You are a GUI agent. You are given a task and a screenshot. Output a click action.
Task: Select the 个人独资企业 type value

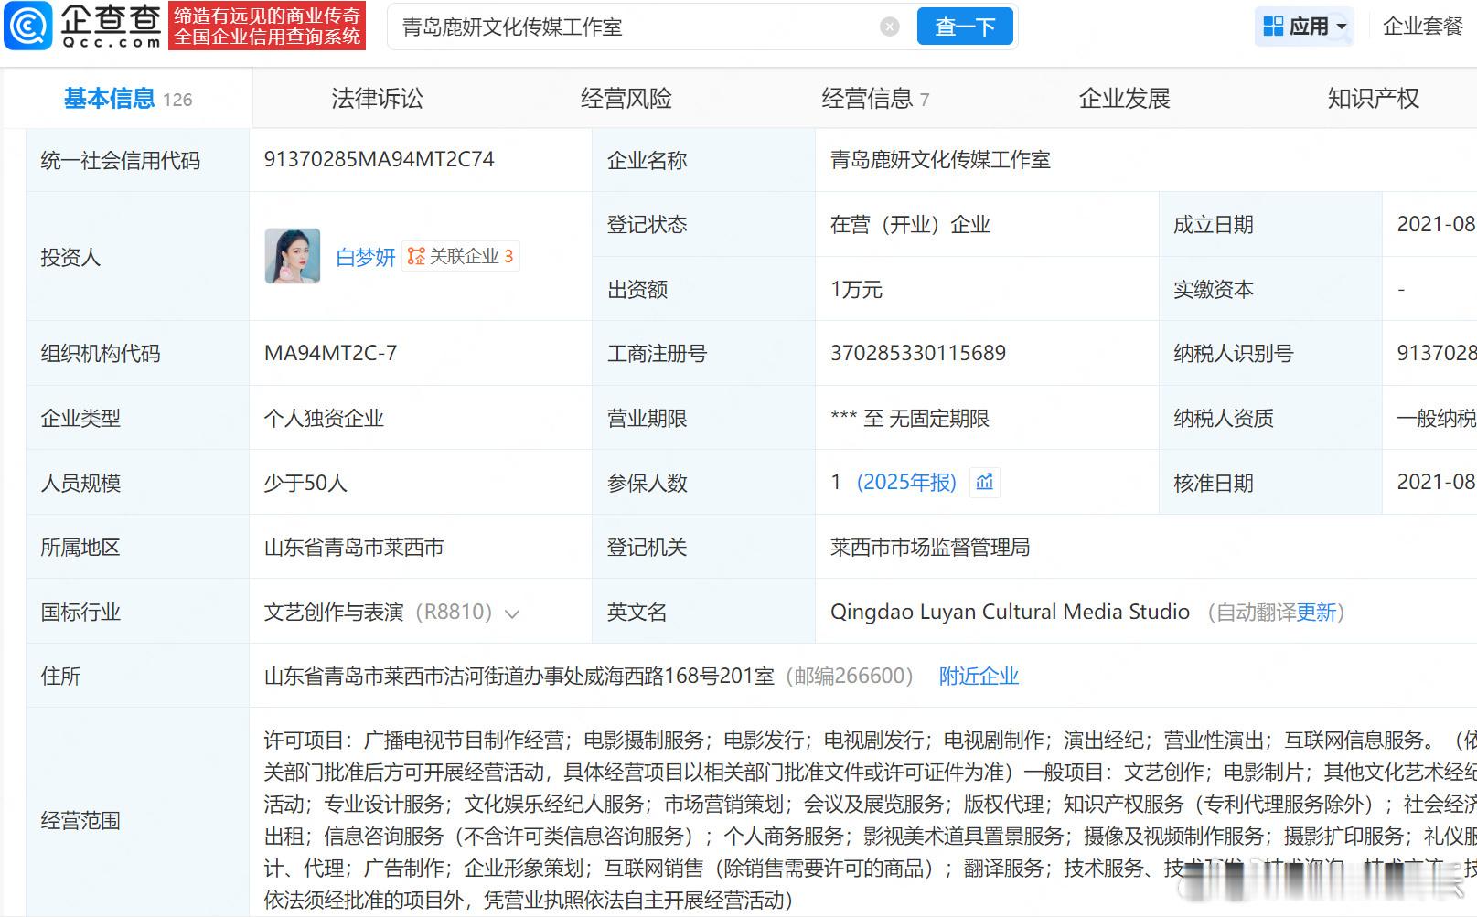pyautogui.click(x=324, y=418)
